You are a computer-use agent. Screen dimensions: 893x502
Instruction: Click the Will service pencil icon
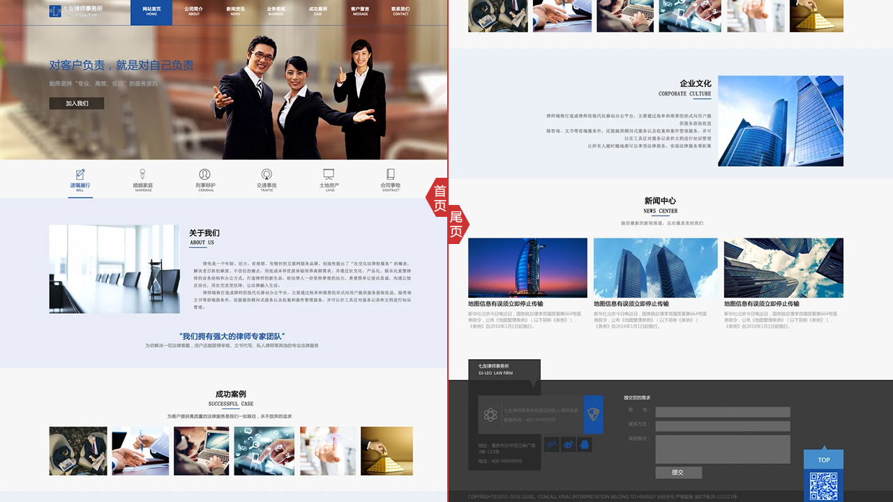[x=80, y=174]
